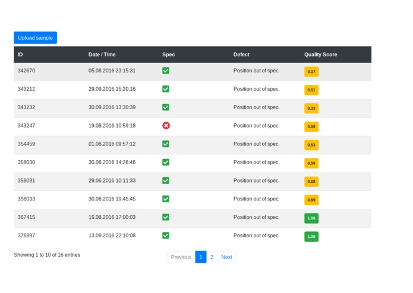Select sample ID 358030
This screenshot has height=293, width=413.
[x=26, y=162]
